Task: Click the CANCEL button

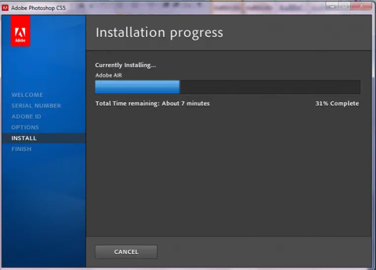Action: 126,252
